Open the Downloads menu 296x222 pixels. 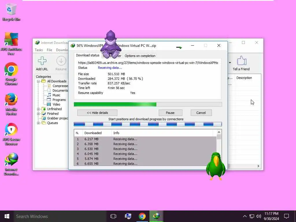point(62,50)
